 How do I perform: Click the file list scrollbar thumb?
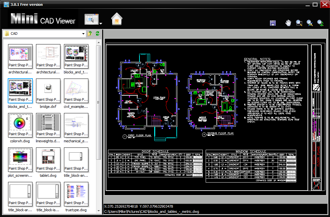pyautogui.click(x=99, y=102)
